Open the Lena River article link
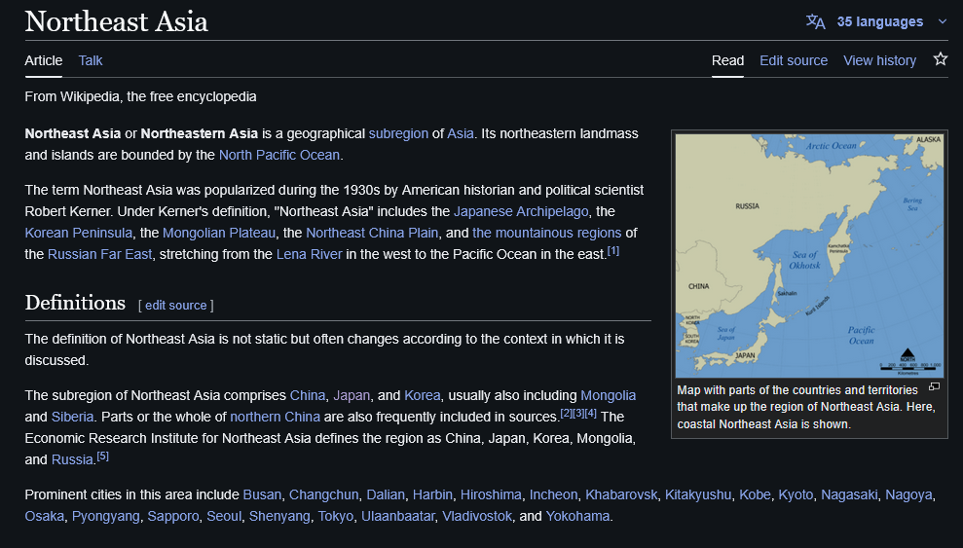963x548 pixels. point(309,254)
